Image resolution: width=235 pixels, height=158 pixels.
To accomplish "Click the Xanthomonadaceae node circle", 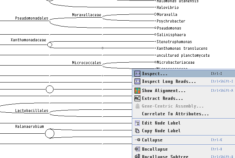I will (x=50, y=45).
